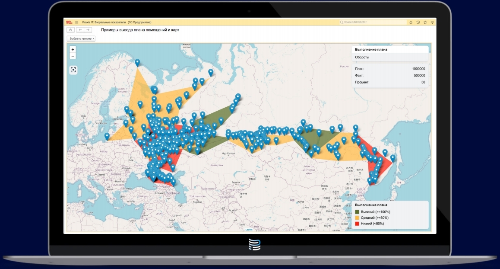Image resolution: width=500 pixels, height=269 pixels.
Task: Click the westernmost marker near Kaliningrad
Action: [x=107, y=137]
